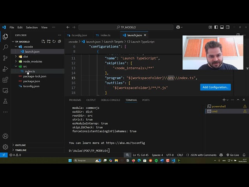Viewport: 249px width, 187px height.
Task: Open the remote window indicator
Action: pos(4,155)
